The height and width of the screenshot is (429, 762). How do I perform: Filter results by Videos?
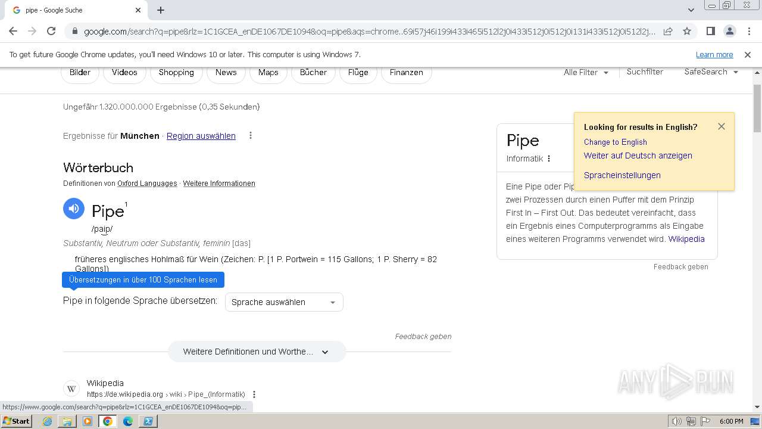coord(124,72)
